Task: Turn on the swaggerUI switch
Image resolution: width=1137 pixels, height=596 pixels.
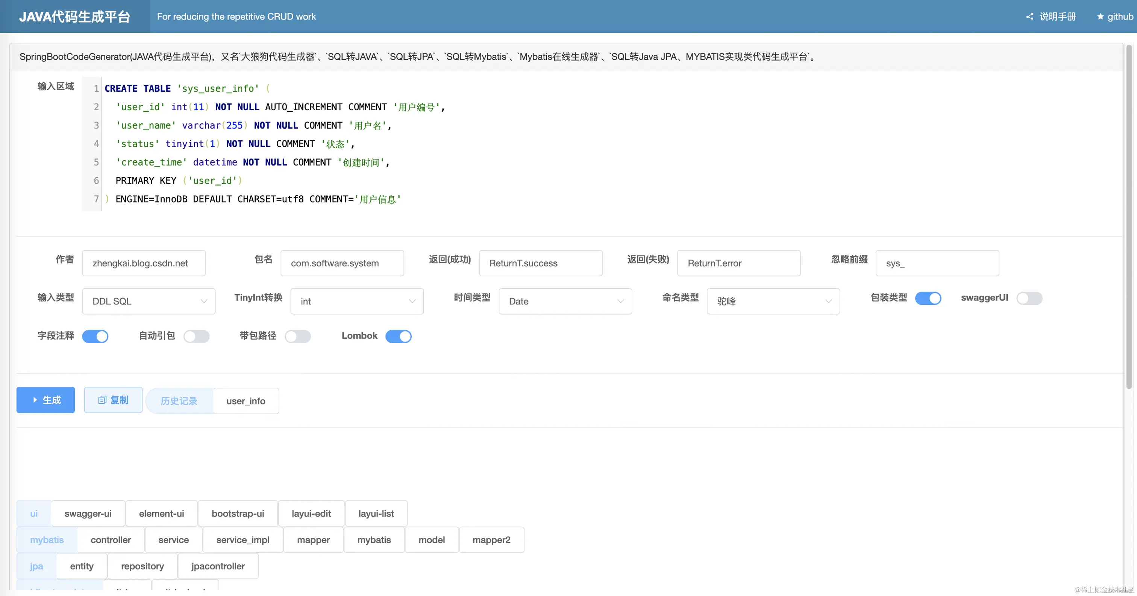Action: (x=1029, y=298)
